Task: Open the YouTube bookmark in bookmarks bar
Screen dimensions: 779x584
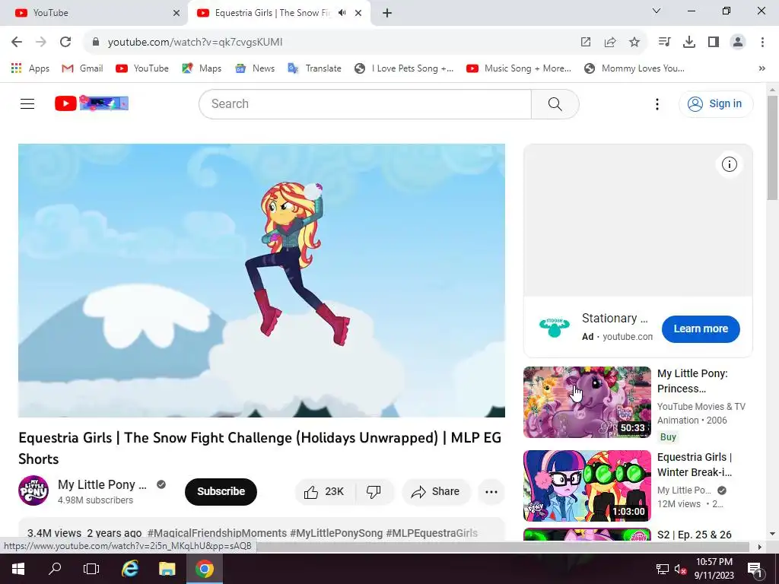Action: [142, 68]
